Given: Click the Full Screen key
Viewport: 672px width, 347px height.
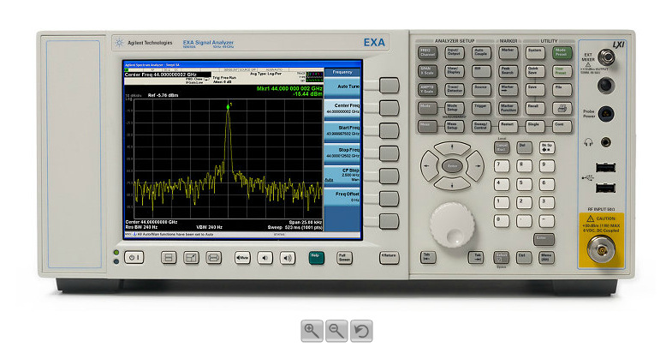Looking at the screenshot, I should pyautogui.click(x=344, y=258).
